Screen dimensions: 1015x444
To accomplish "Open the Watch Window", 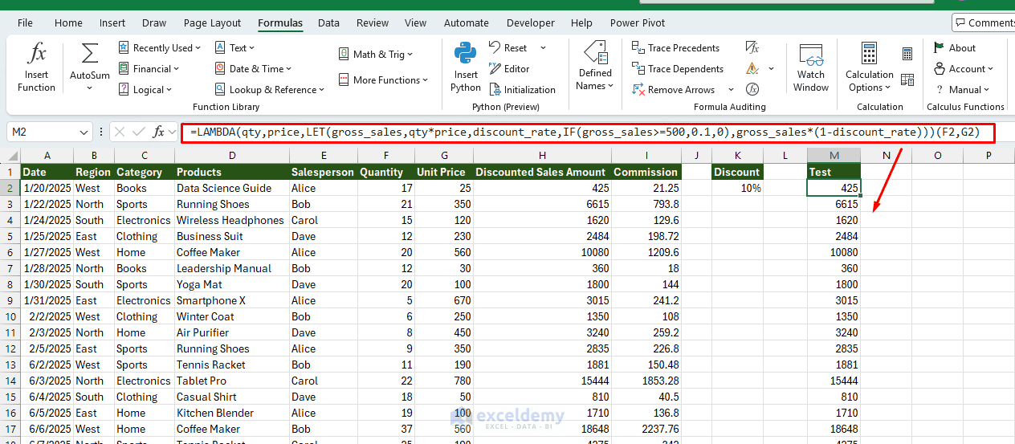I will [811, 67].
